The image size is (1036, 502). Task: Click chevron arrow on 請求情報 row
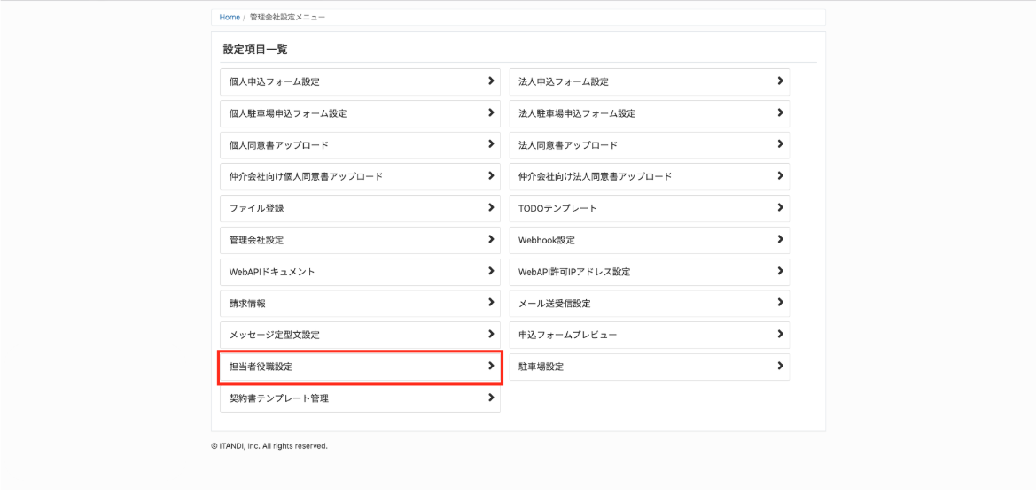click(x=491, y=302)
